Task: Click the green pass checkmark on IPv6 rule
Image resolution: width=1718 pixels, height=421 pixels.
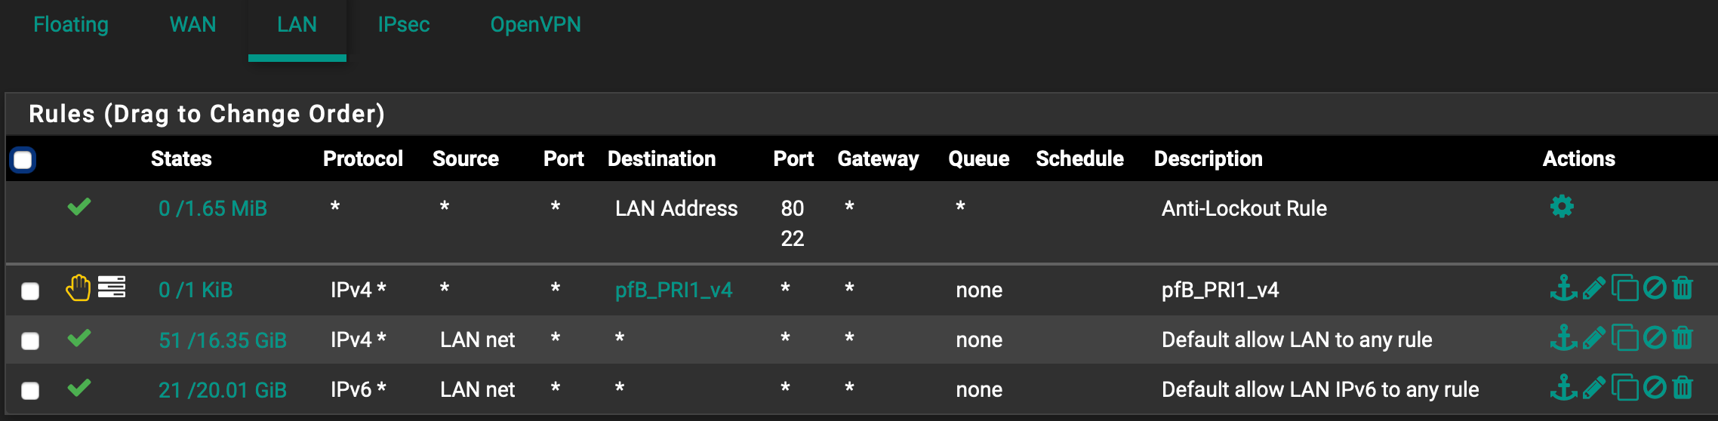Action: point(79,387)
